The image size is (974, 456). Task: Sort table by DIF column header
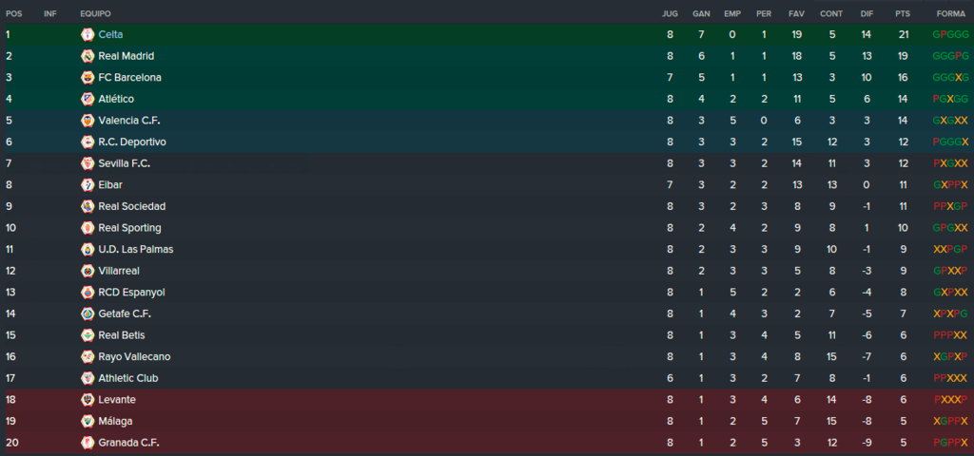(867, 13)
